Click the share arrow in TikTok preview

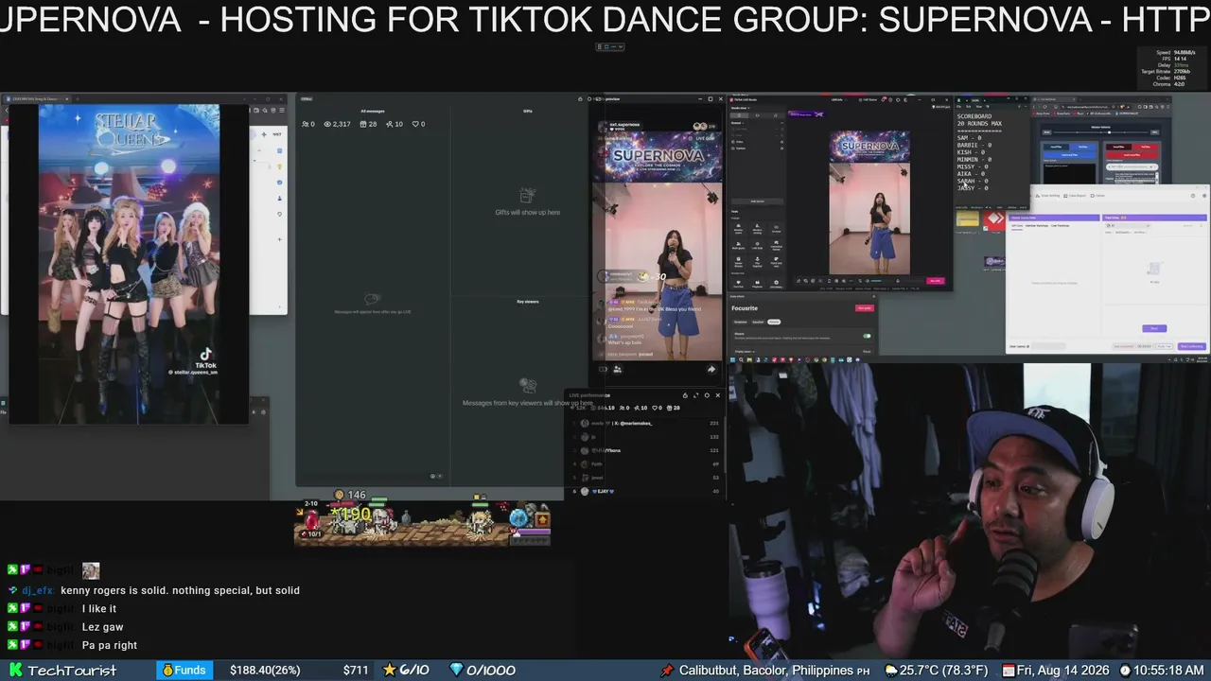(711, 369)
